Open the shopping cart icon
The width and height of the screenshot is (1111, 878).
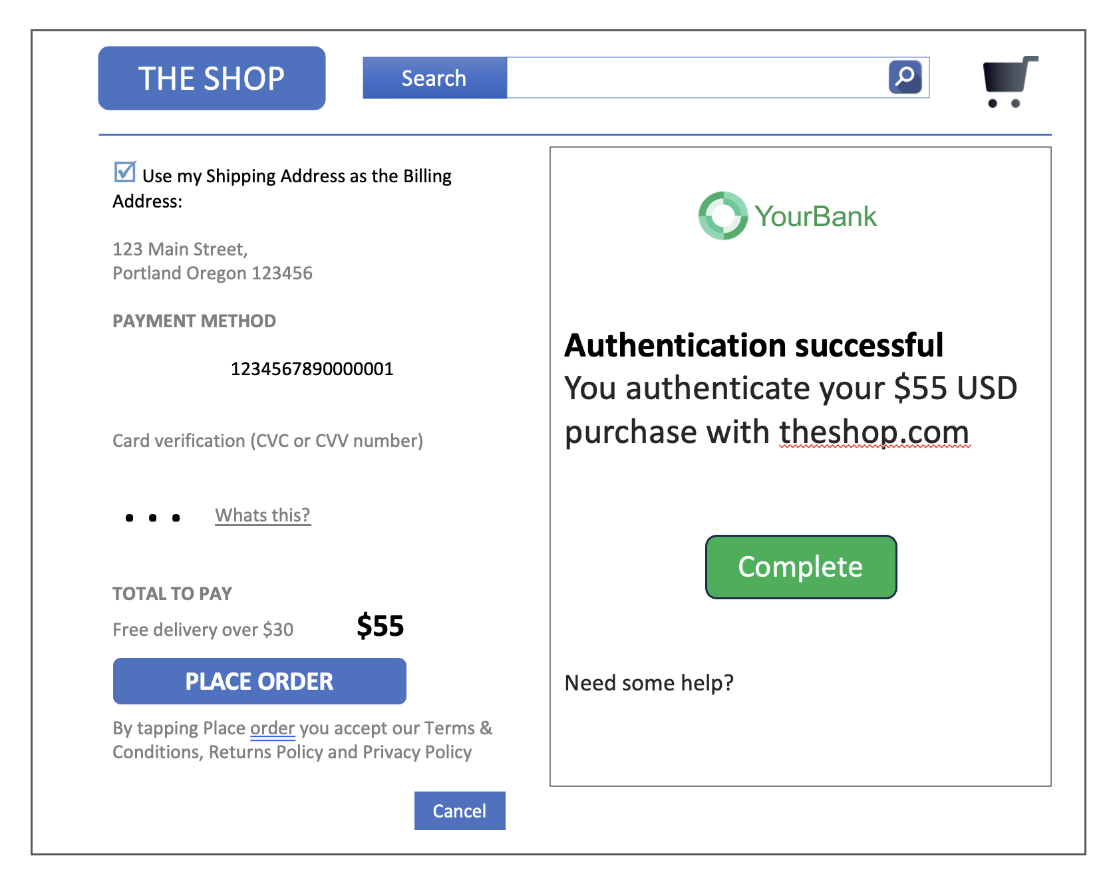click(x=1010, y=81)
